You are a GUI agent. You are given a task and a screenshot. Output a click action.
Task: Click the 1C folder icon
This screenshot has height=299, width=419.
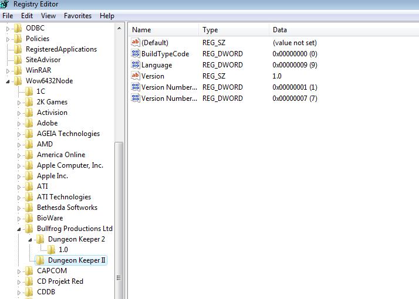click(x=29, y=91)
